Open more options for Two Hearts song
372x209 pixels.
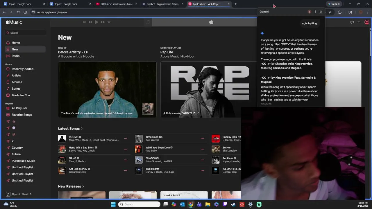pyautogui.click(x=202, y=170)
